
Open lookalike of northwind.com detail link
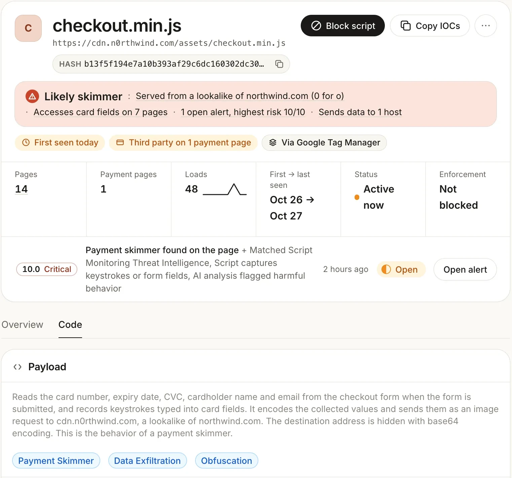(x=240, y=96)
